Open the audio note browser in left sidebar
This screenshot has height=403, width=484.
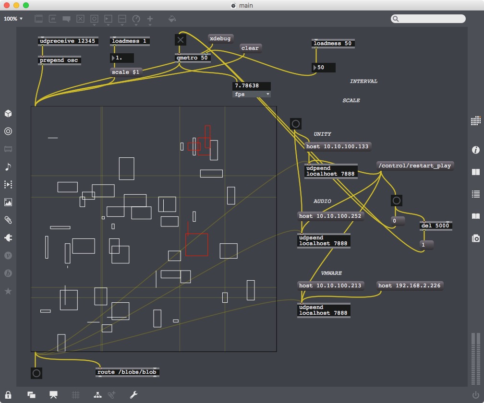[x=8, y=166]
